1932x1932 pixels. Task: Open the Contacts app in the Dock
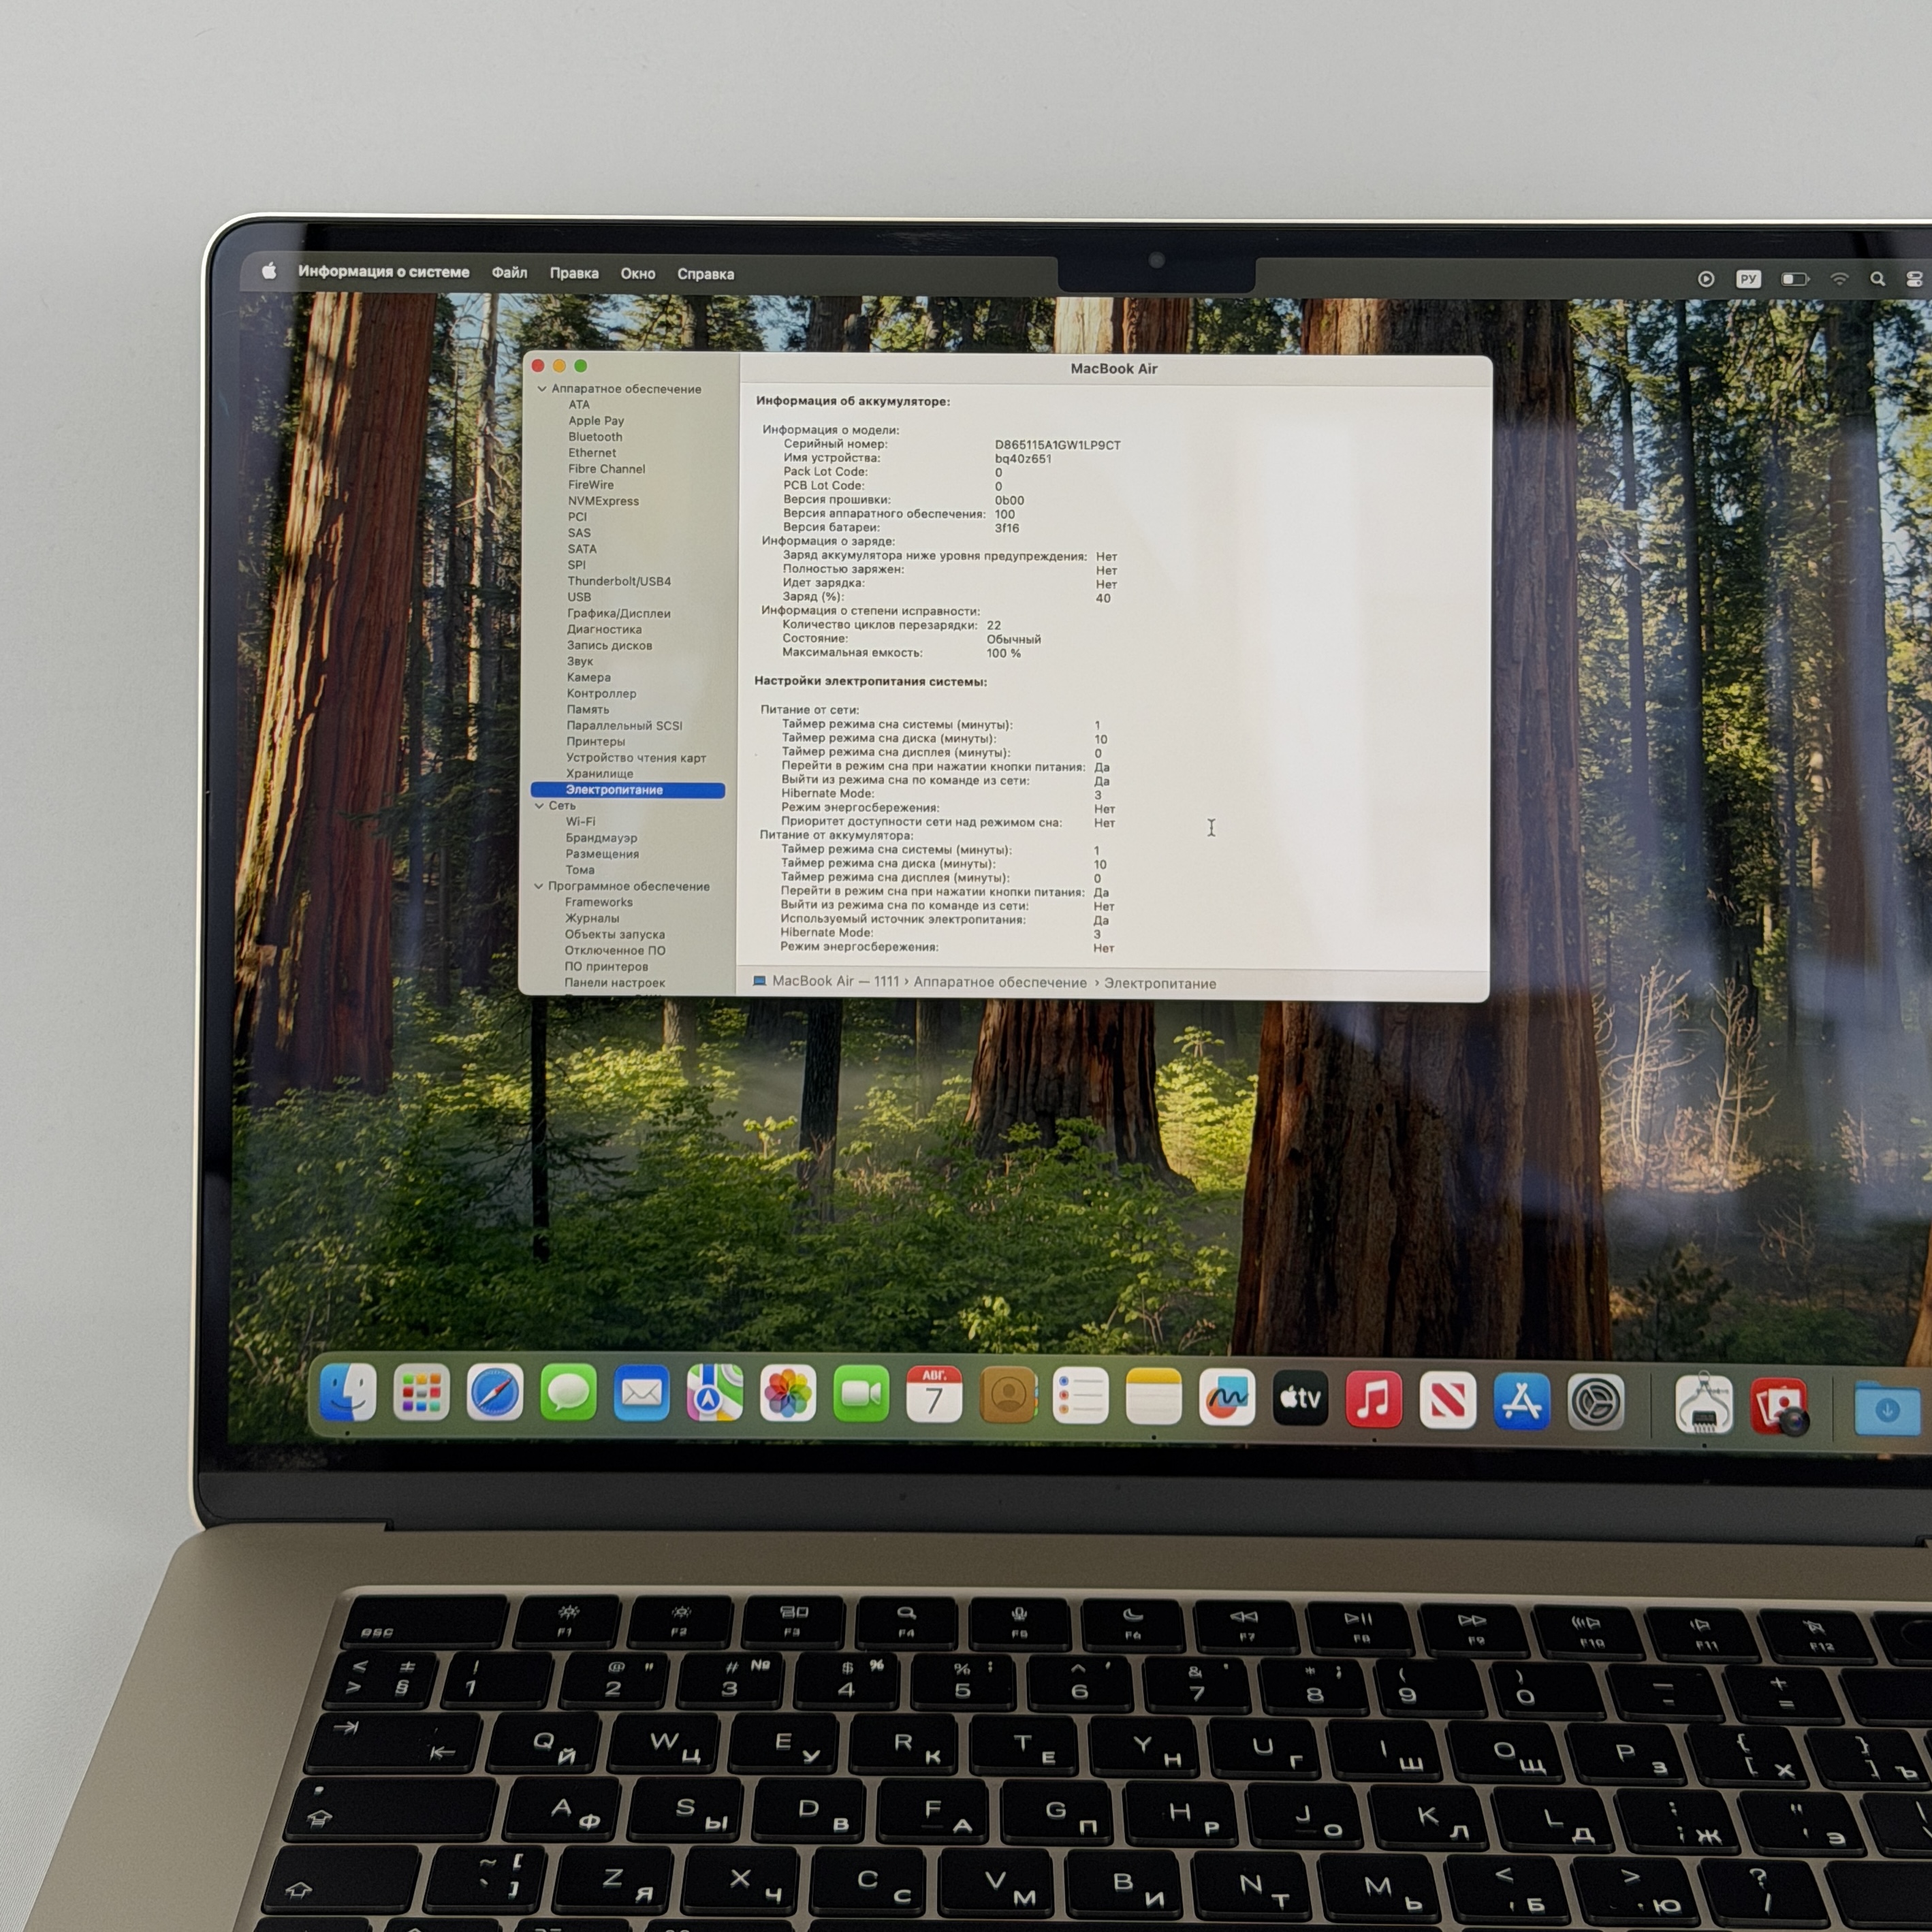[1008, 1396]
